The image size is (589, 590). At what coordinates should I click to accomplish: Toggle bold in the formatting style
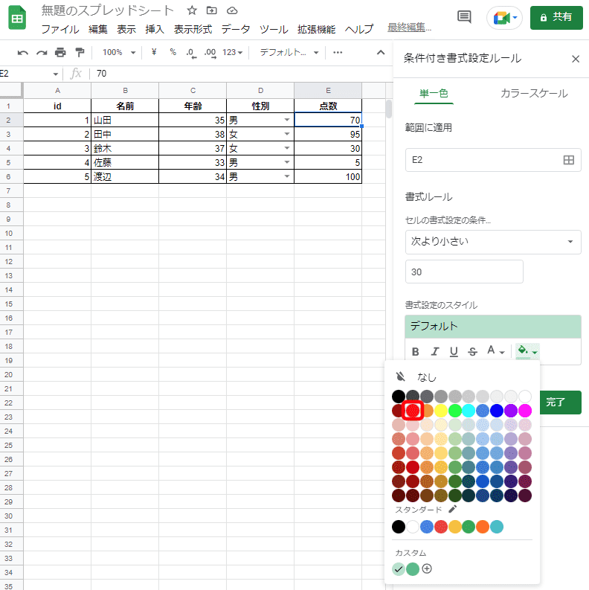click(416, 351)
